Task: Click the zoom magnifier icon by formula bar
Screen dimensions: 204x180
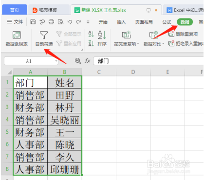Action: click(78, 61)
